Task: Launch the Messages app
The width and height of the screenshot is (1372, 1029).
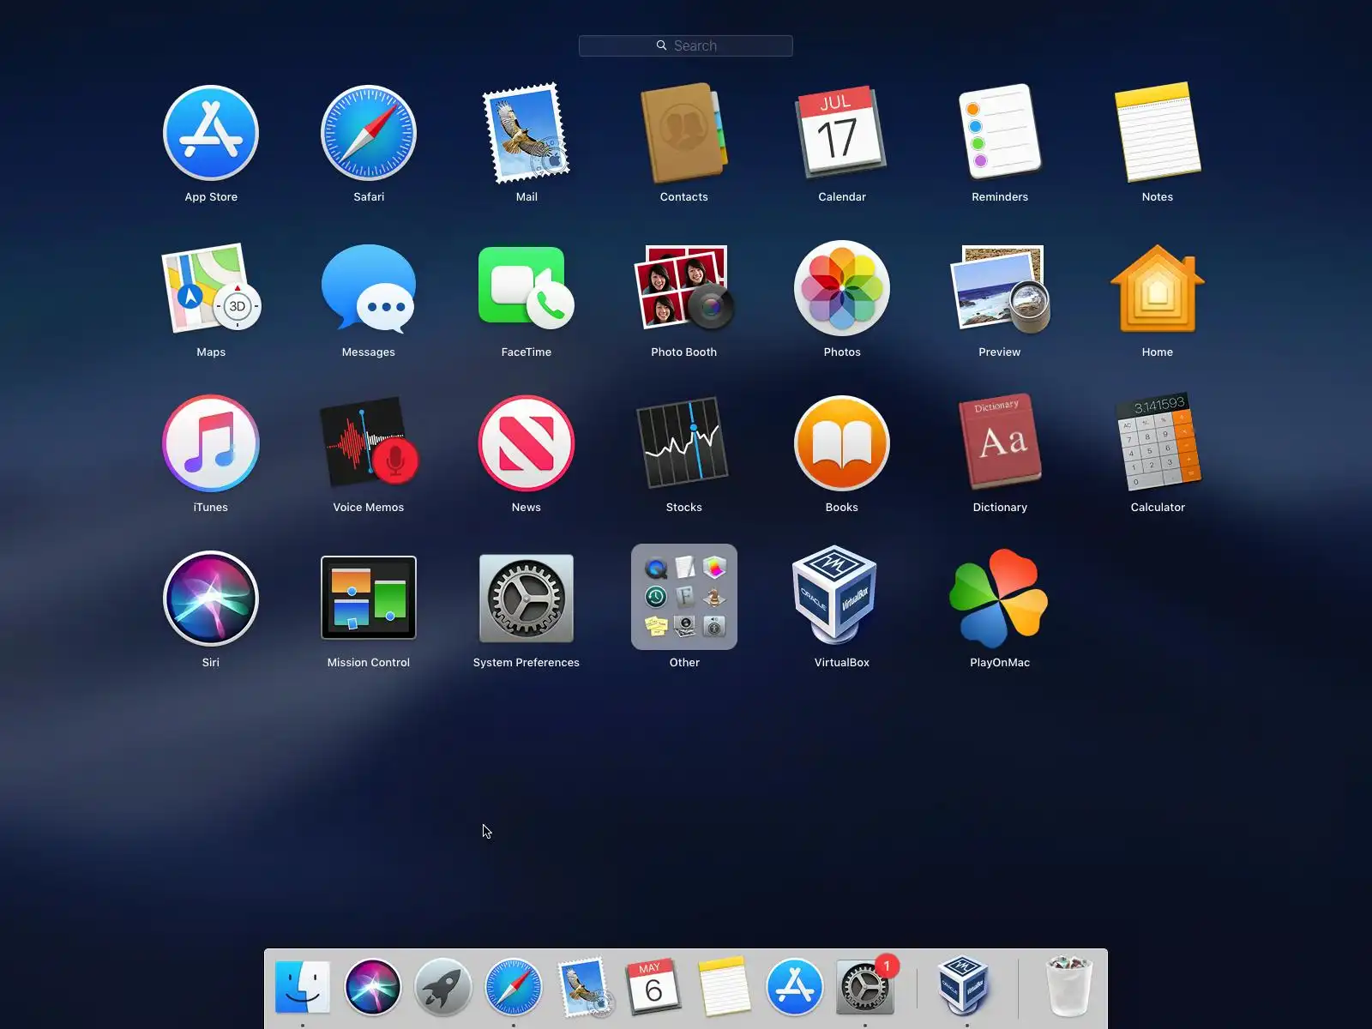Action: coord(369,288)
